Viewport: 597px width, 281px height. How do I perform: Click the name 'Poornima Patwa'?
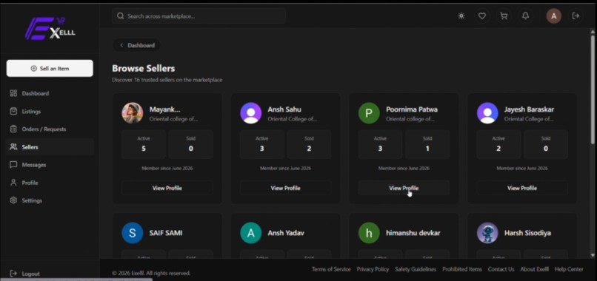pos(412,109)
